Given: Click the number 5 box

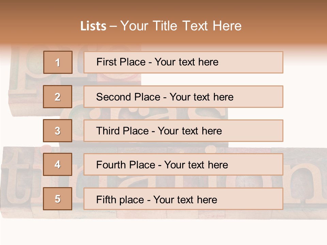Looking at the screenshot, I should (58, 199).
